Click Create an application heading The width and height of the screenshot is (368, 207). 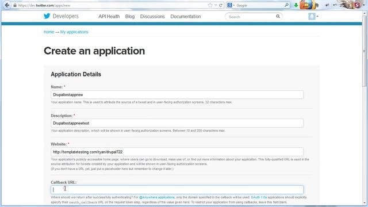click(x=94, y=51)
